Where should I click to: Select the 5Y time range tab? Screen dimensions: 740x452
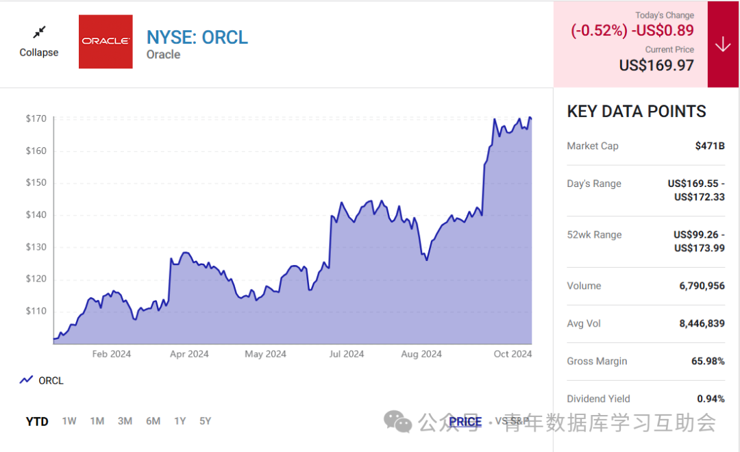pos(205,421)
